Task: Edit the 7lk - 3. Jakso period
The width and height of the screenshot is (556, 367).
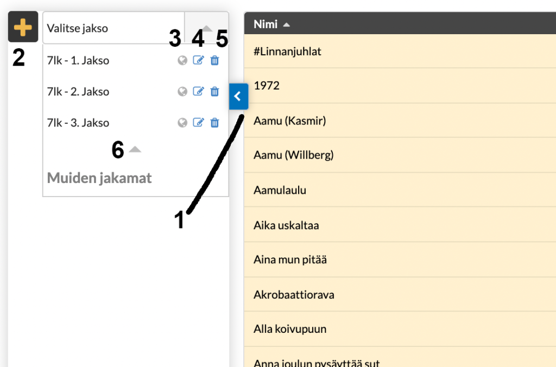Action: coord(198,123)
